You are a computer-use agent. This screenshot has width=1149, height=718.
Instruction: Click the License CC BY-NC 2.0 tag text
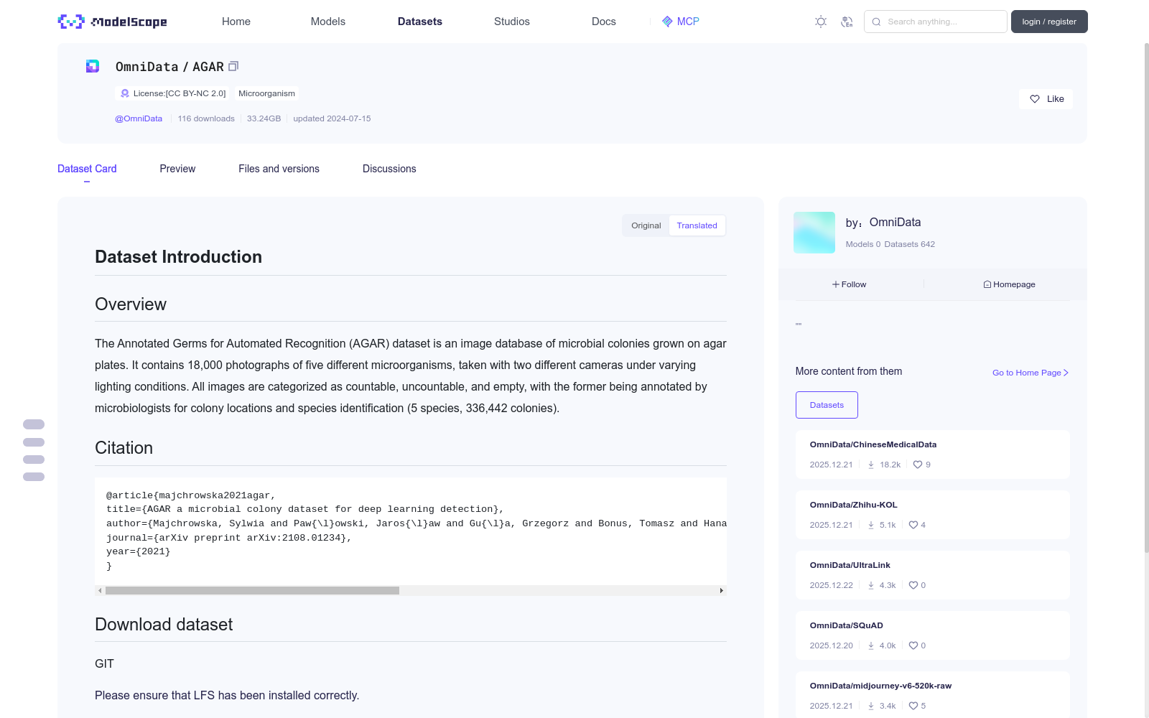pyautogui.click(x=180, y=93)
